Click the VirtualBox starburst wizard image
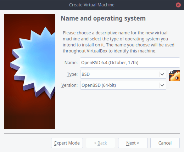This screenshot has height=152, width=184. pos(29,72)
